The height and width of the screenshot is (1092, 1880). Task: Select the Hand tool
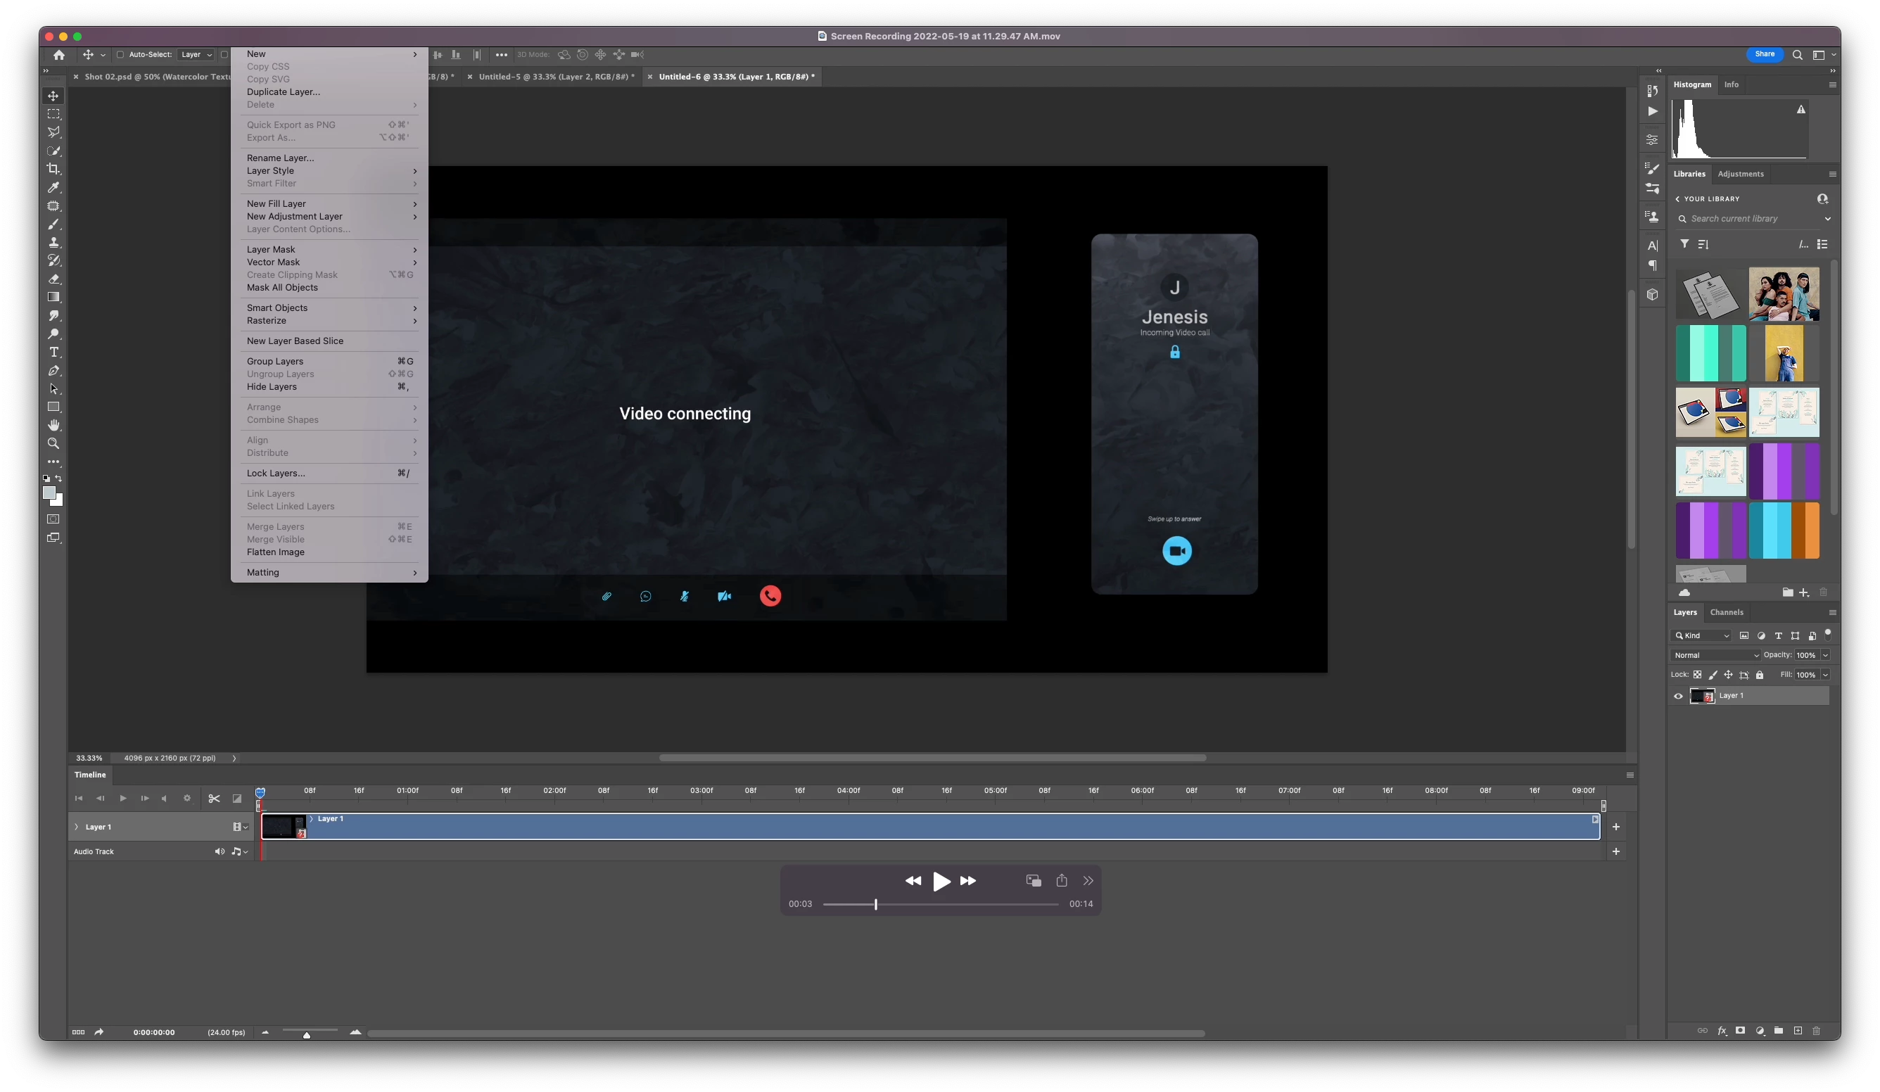tap(53, 425)
